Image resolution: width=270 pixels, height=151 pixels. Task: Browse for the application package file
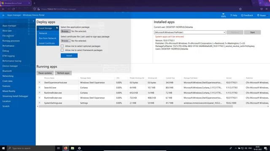pyautogui.click(x=66, y=31)
